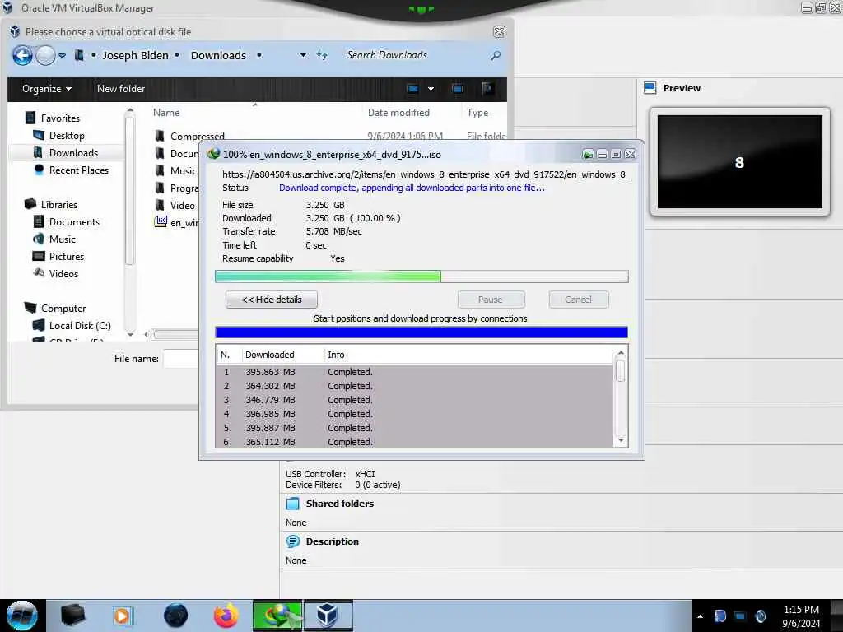Click the blue connections progress bar

point(421,332)
